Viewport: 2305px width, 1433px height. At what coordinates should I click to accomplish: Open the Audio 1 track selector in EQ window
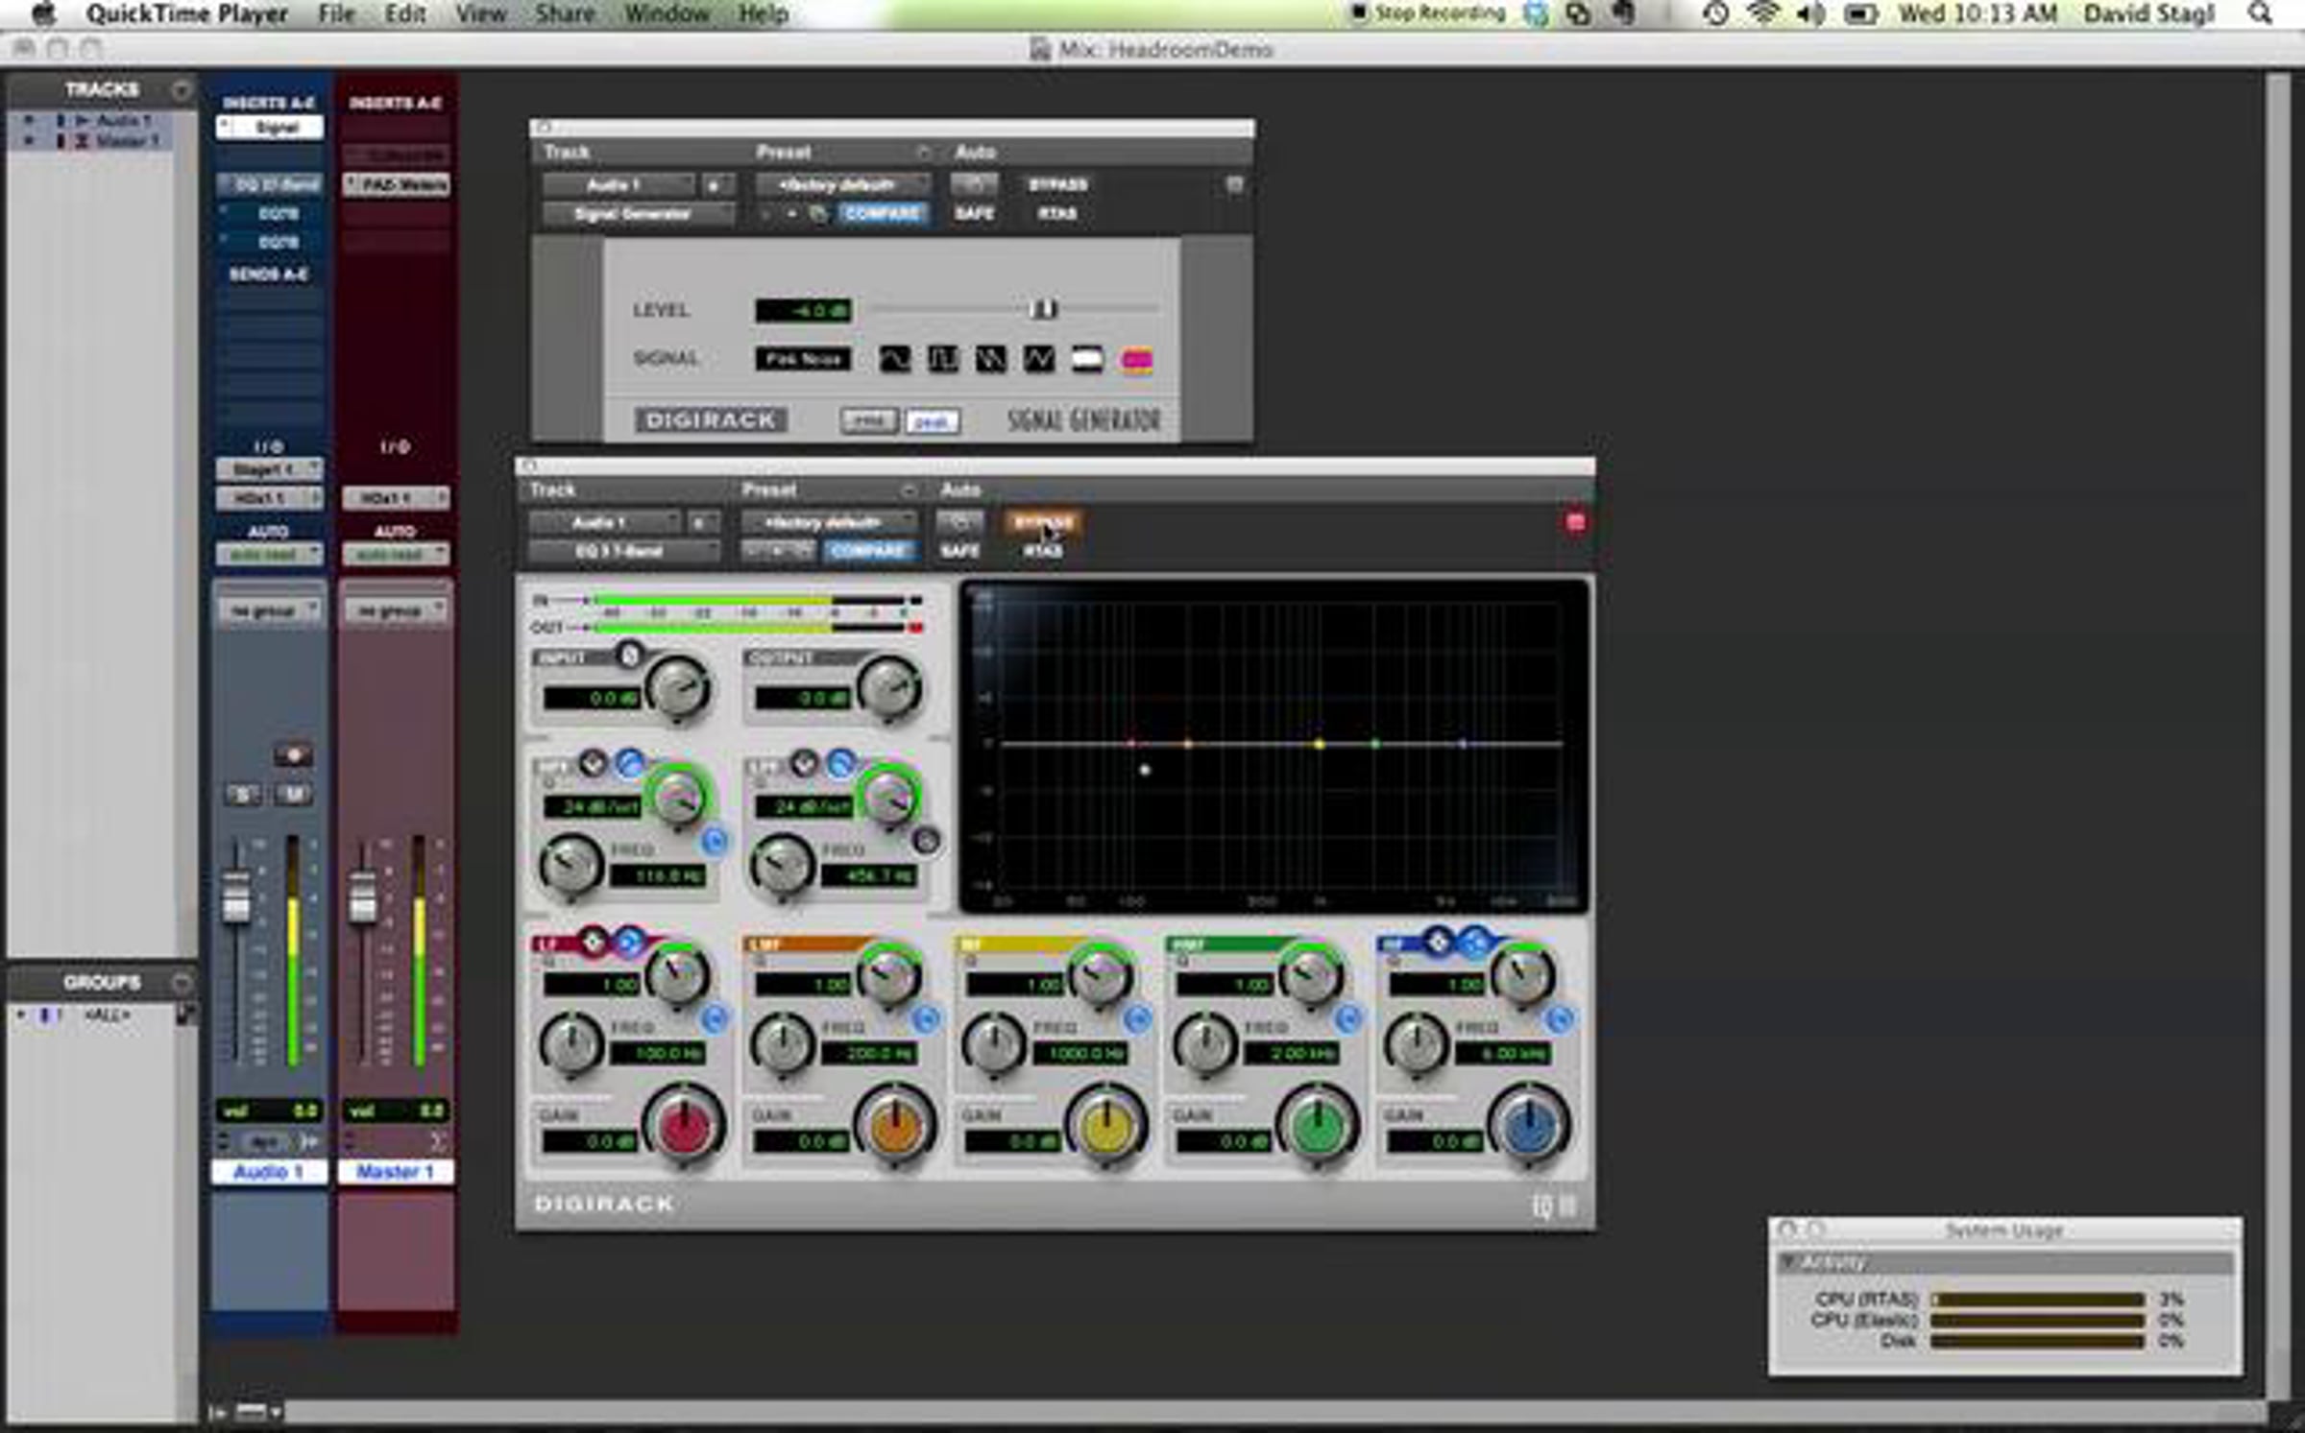tap(604, 522)
